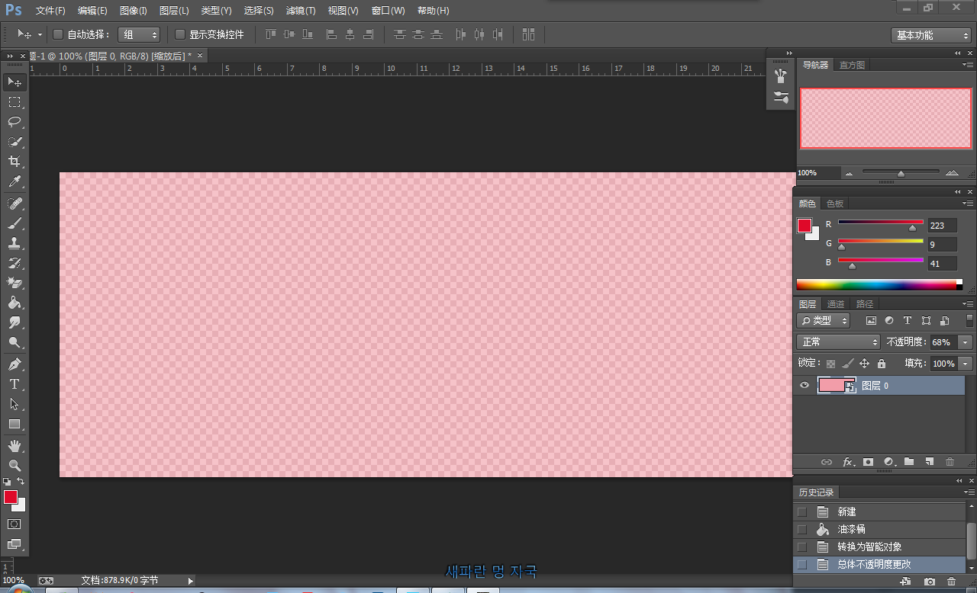Select the Pen tool
This screenshot has width=977, height=593.
click(15, 364)
